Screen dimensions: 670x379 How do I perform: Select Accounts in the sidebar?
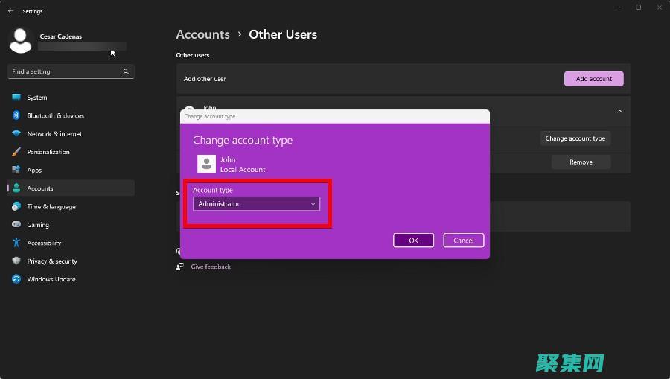pos(40,188)
